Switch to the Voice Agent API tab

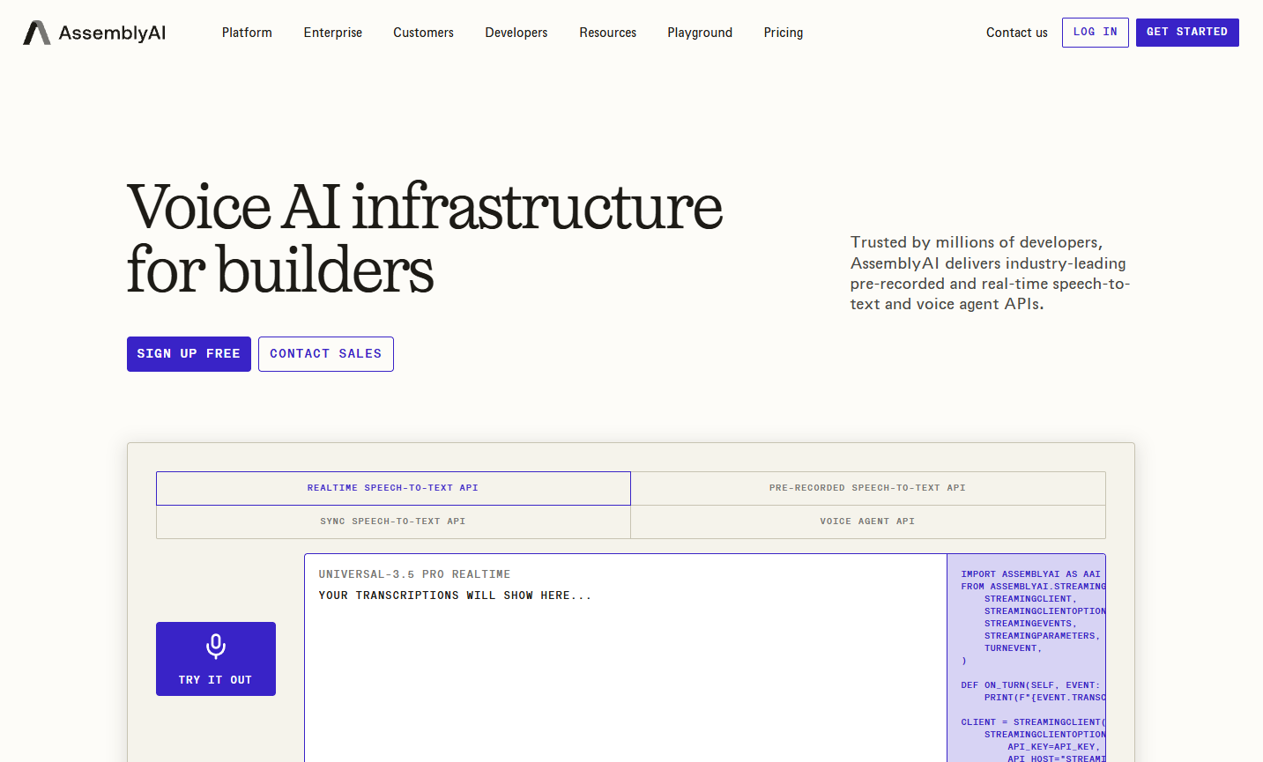click(868, 522)
